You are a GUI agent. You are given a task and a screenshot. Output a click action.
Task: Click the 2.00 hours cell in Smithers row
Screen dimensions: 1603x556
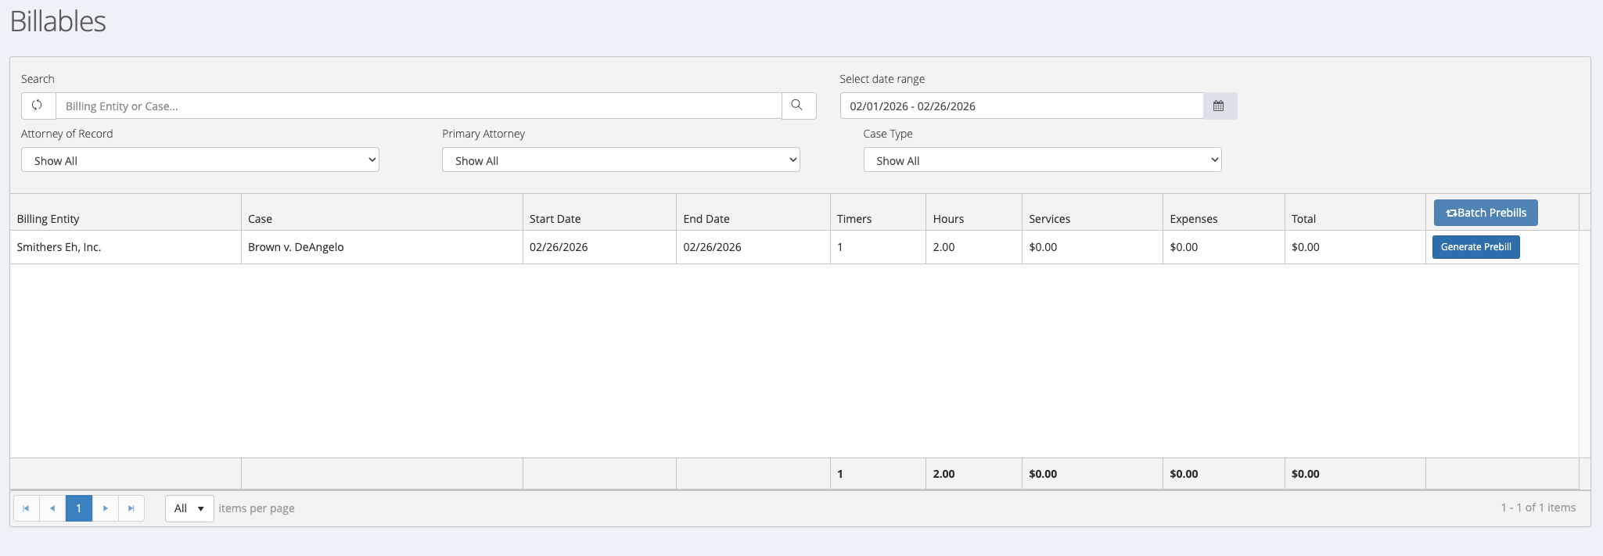(x=974, y=247)
